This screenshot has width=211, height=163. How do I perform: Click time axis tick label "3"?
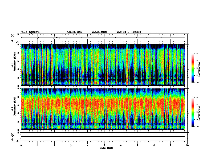coord(71,145)
